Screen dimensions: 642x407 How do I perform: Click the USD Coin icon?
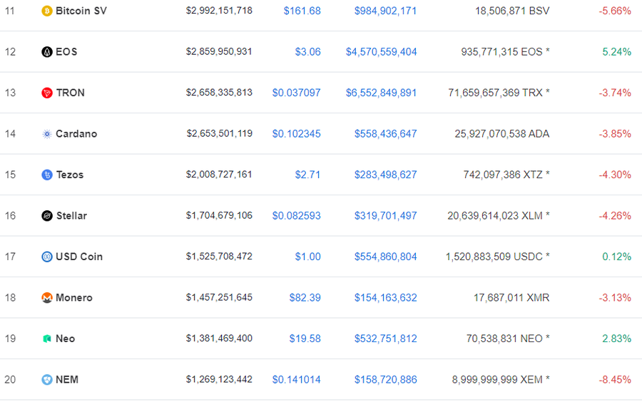pyautogui.click(x=47, y=257)
